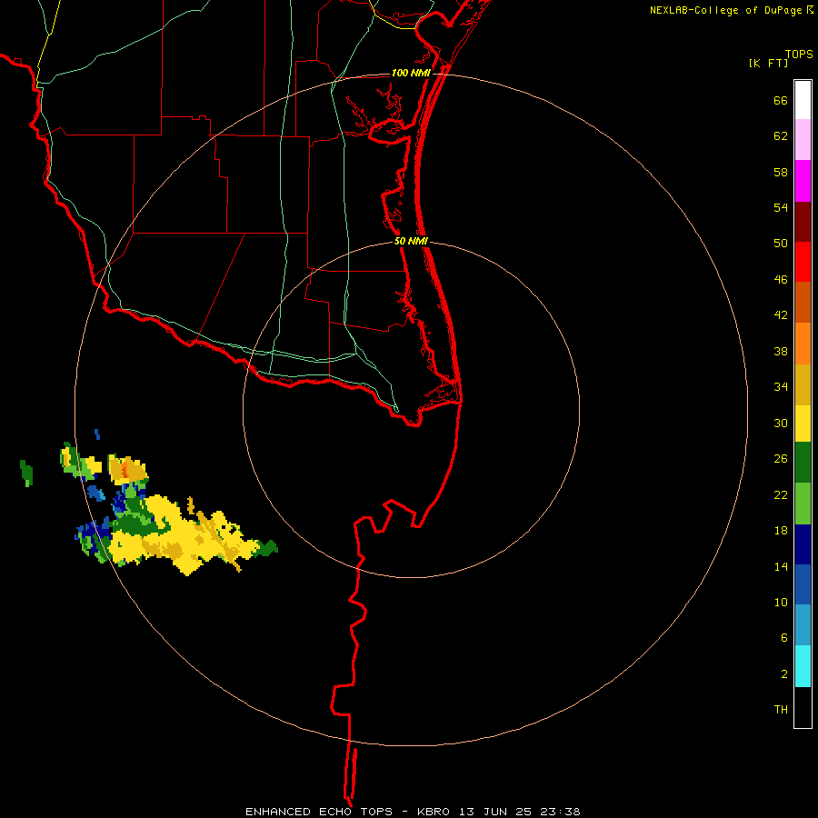The width and height of the screenshot is (818, 818).
Task: Click the magenta 58 kft legend swatch
Action: point(803,181)
